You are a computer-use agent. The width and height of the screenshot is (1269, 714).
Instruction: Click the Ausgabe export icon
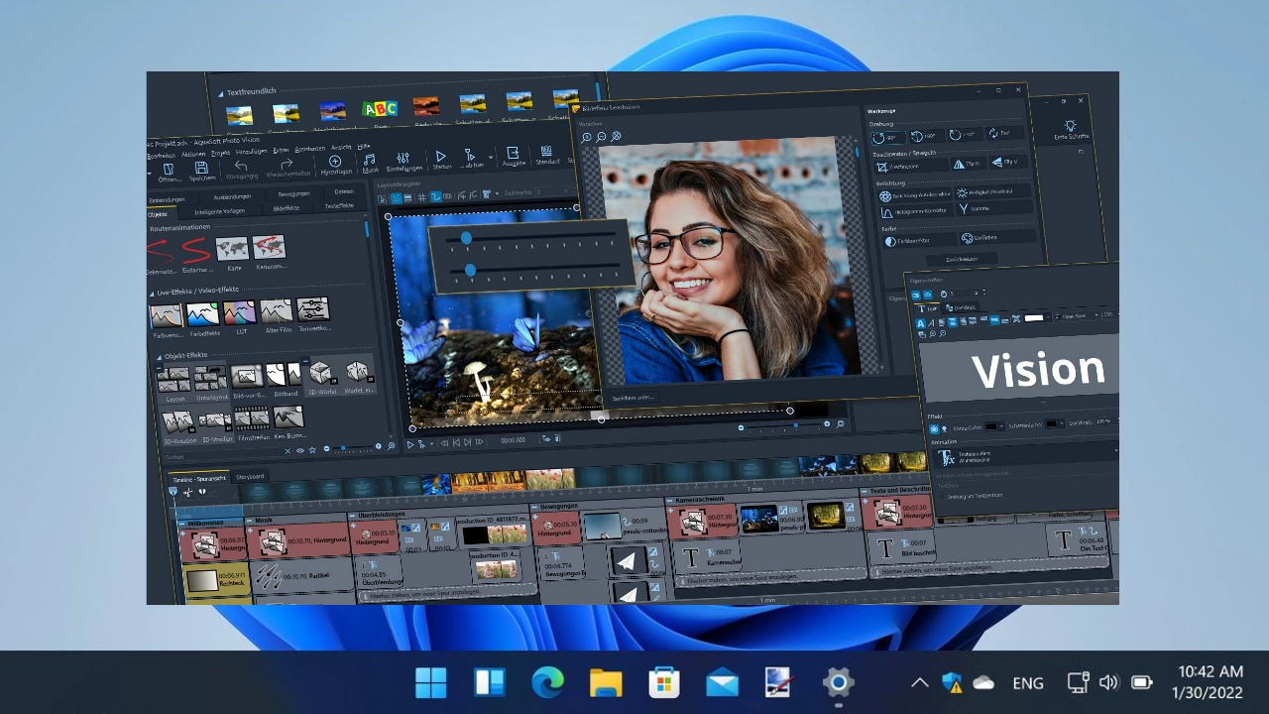[x=513, y=153]
